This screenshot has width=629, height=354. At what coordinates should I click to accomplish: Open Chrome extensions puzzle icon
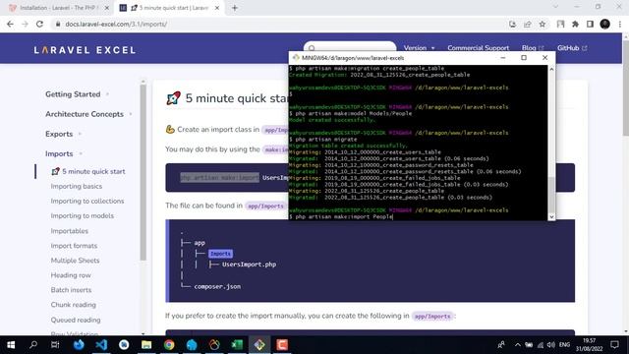[x=575, y=24]
